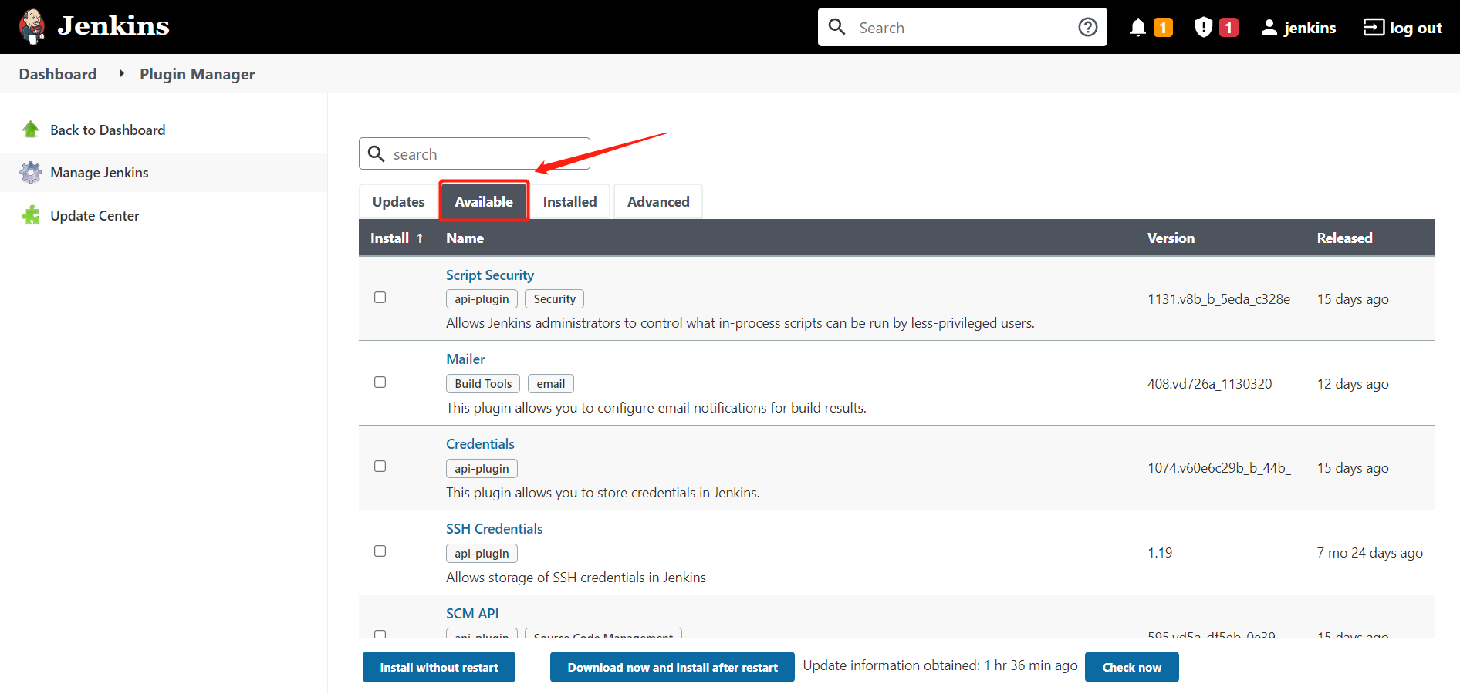Open Update Center via the plugin icon
The height and width of the screenshot is (694, 1460).
tap(31, 215)
